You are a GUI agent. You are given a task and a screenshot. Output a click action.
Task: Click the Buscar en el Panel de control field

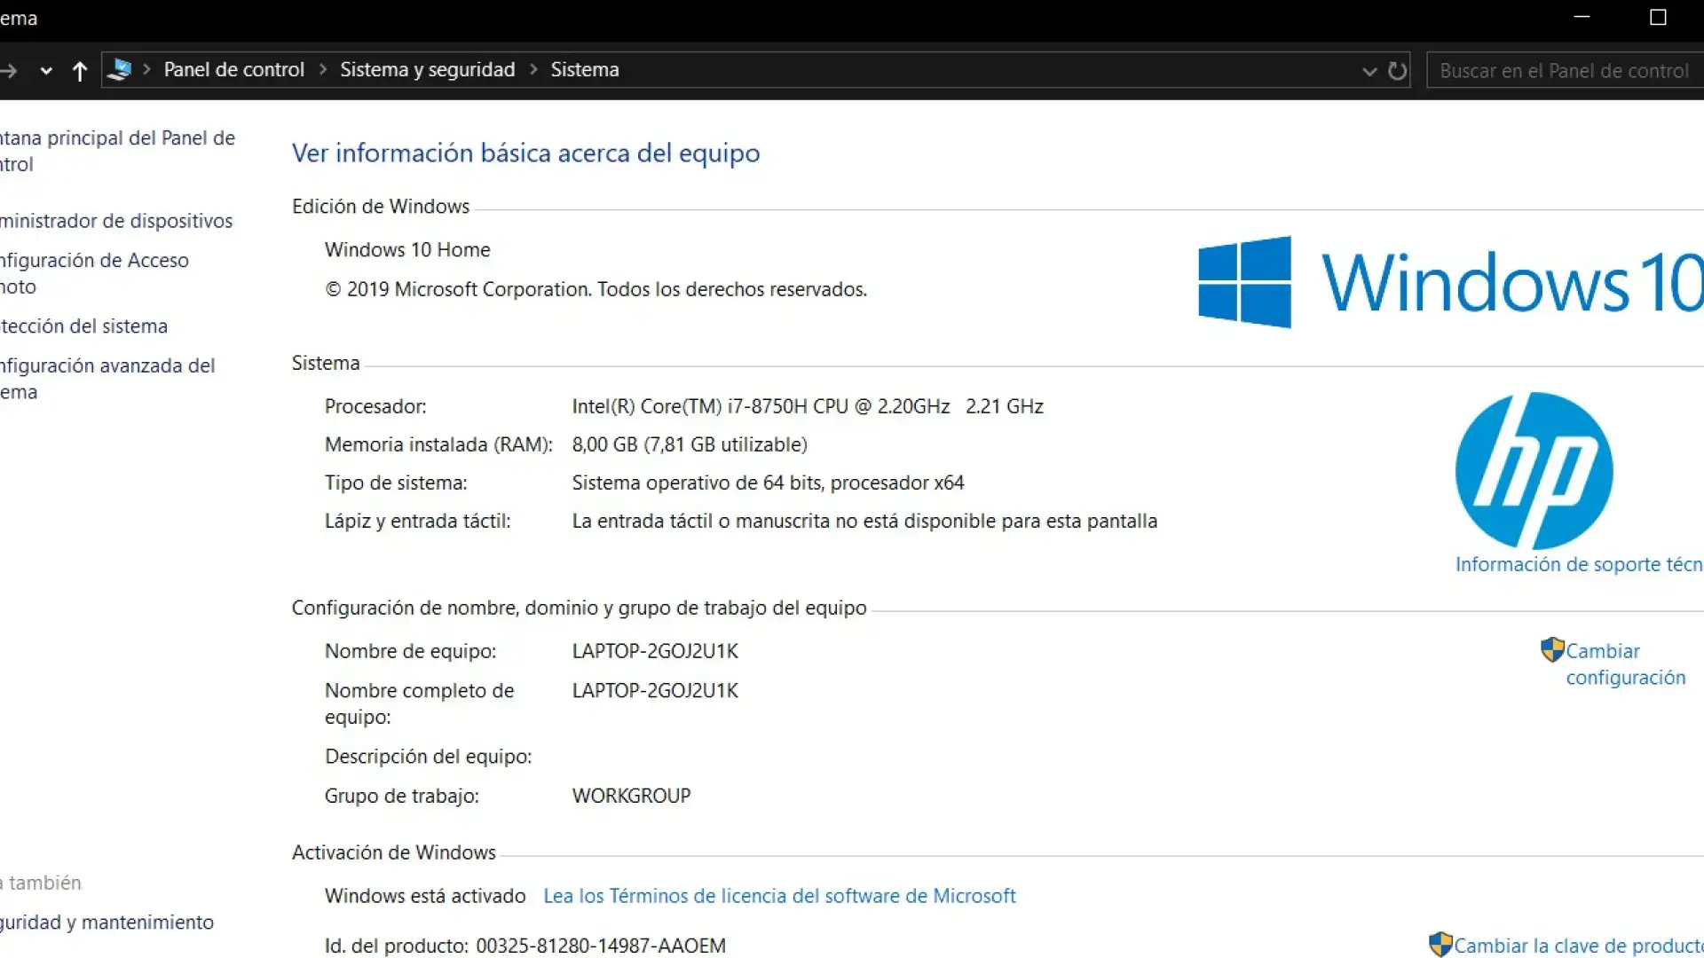pyautogui.click(x=1562, y=70)
